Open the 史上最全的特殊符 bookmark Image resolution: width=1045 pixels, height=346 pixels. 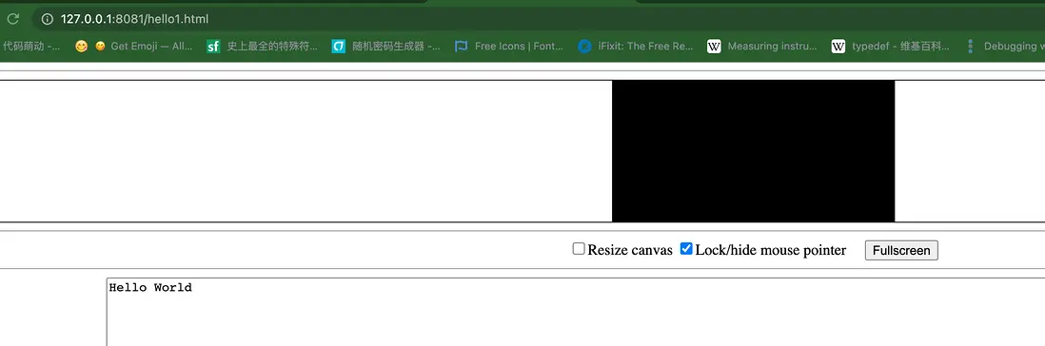click(272, 47)
